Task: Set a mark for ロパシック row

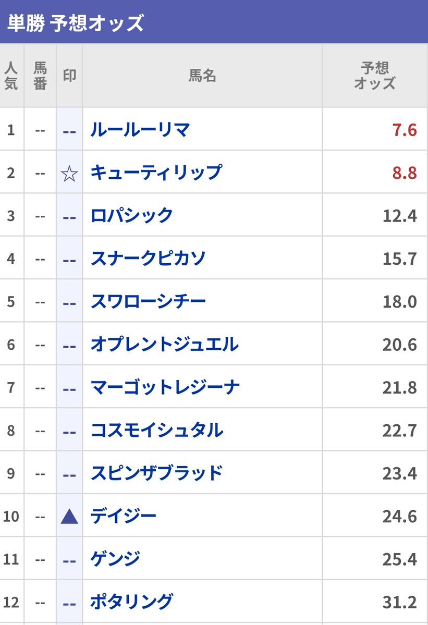Action: (69, 216)
